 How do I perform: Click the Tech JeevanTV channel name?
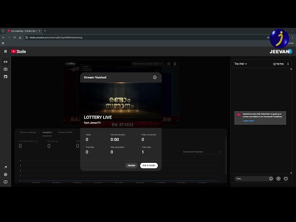(x=92, y=123)
